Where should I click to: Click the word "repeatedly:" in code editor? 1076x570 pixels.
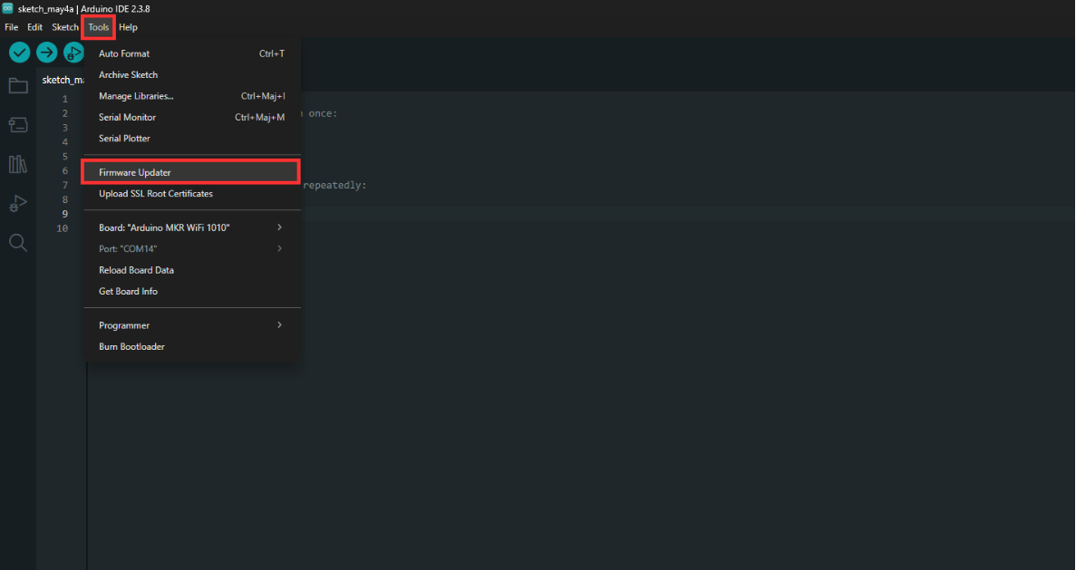click(x=334, y=185)
